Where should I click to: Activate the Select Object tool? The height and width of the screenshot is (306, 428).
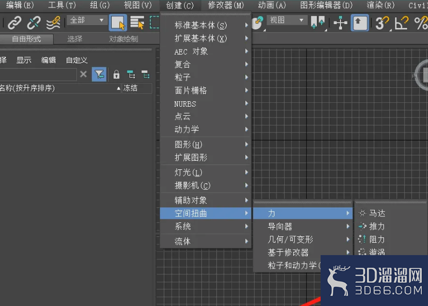tap(118, 23)
